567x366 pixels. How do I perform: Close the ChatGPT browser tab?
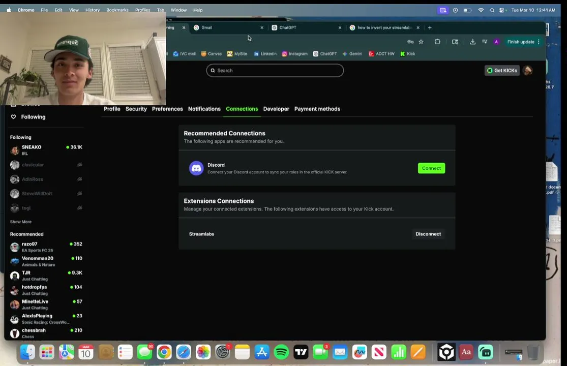click(340, 27)
